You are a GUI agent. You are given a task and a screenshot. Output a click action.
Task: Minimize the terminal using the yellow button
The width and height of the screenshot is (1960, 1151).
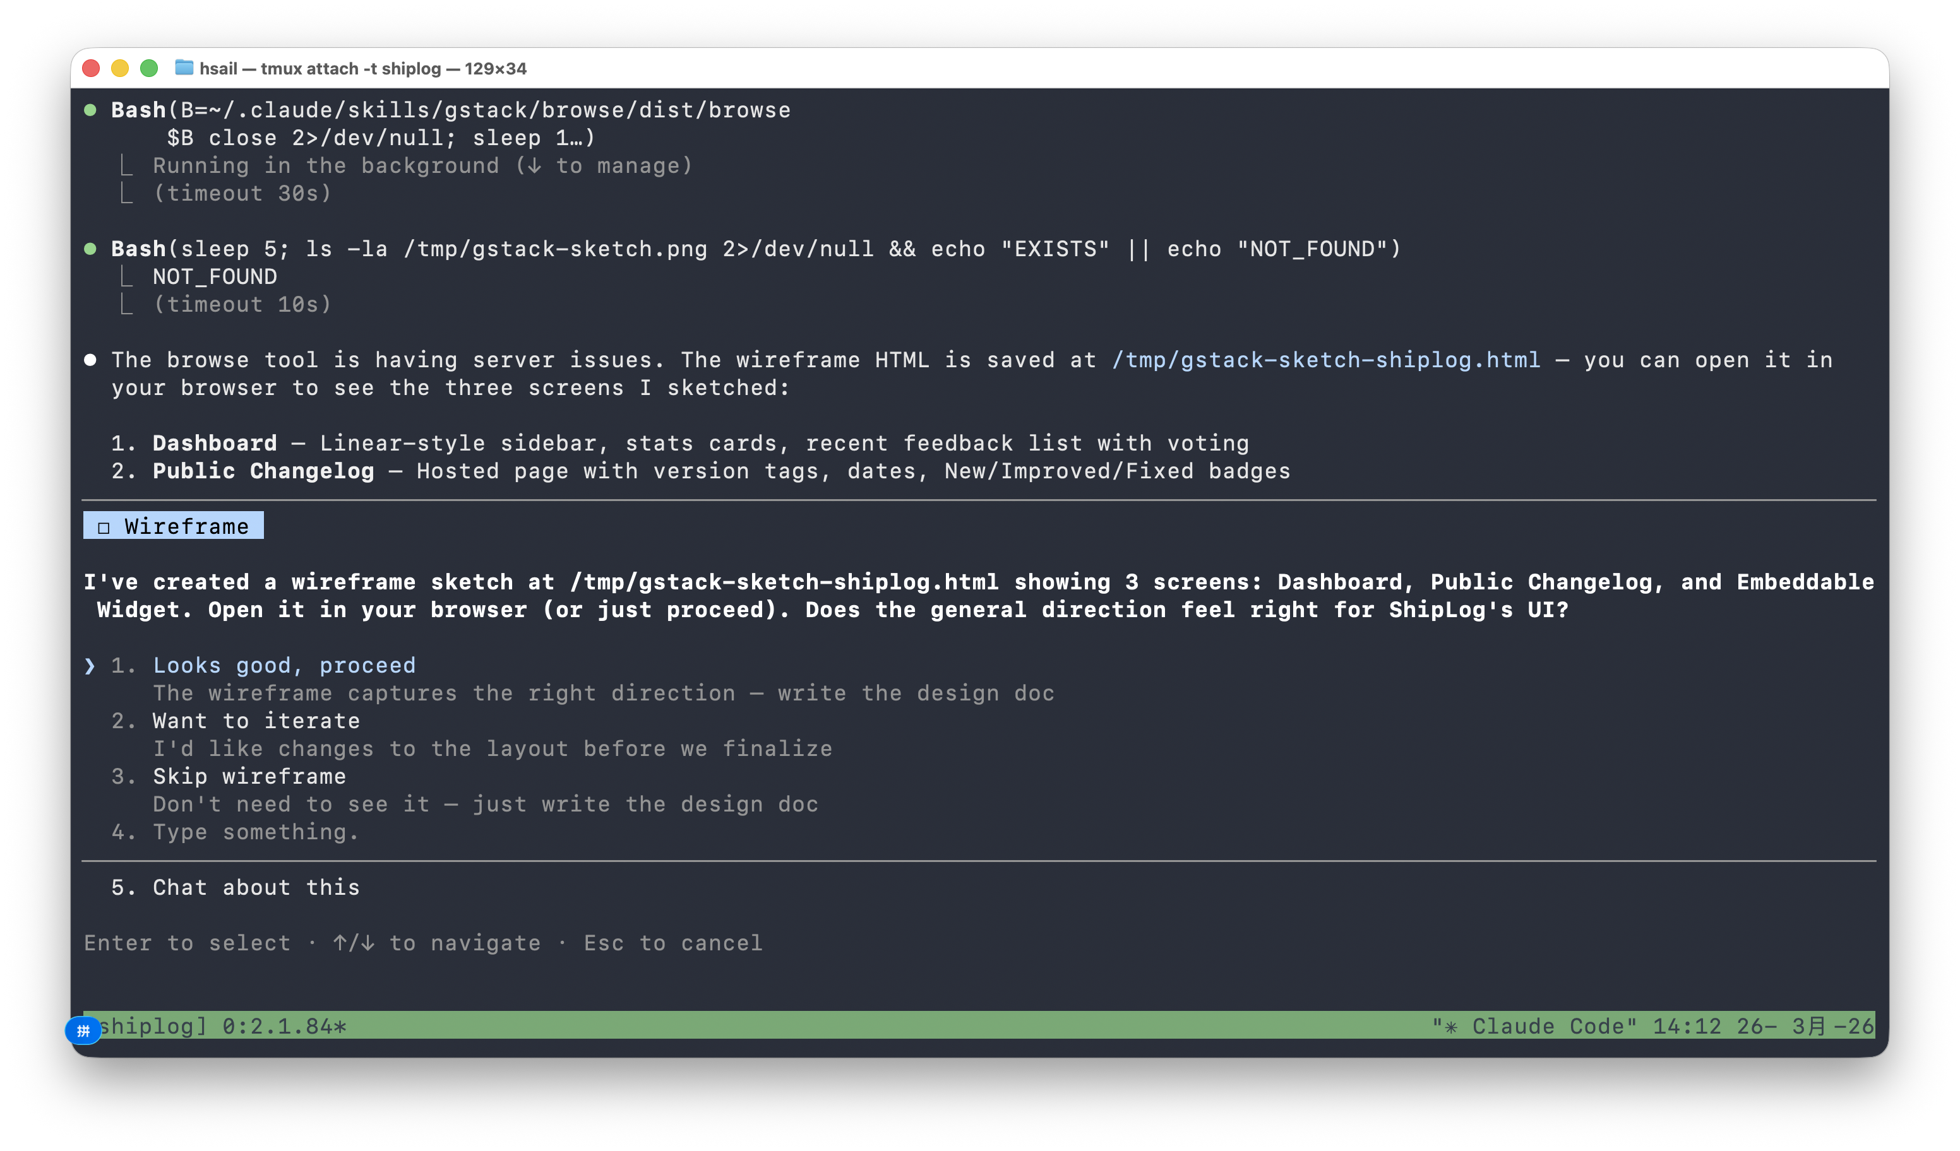click(x=120, y=68)
